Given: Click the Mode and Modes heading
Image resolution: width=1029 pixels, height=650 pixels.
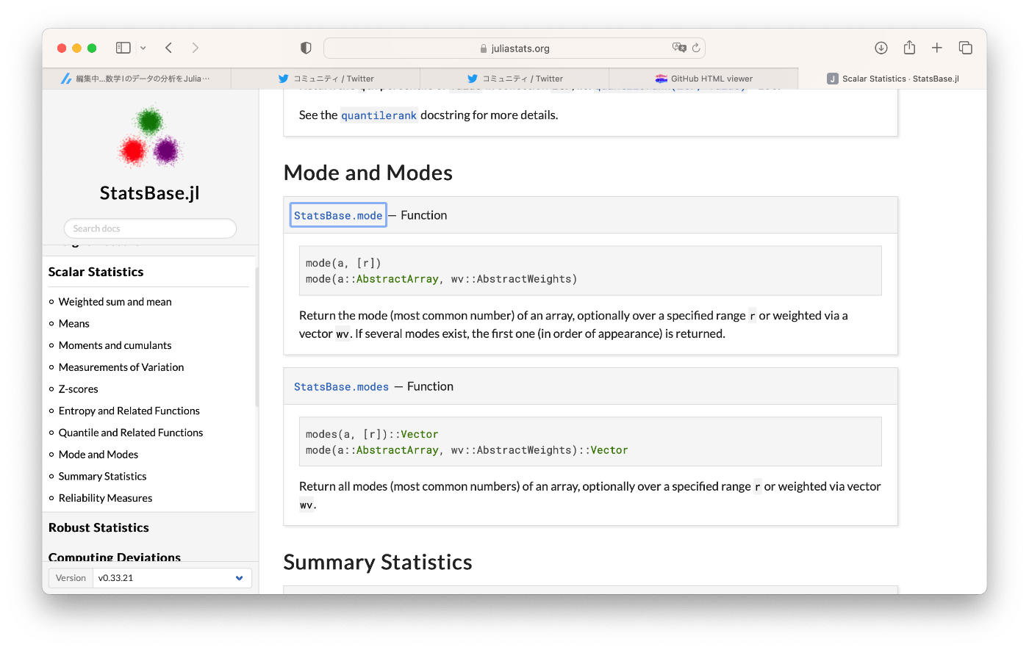Looking at the screenshot, I should (368, 173).
